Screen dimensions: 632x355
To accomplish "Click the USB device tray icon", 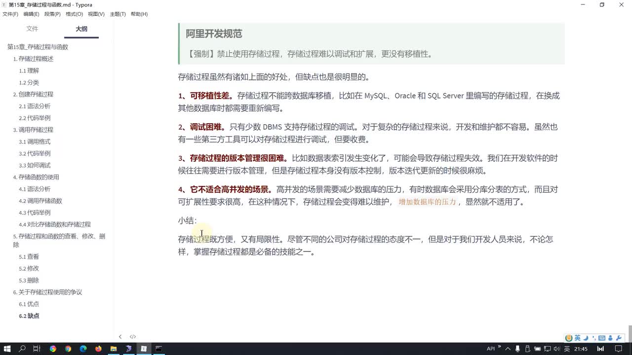I will point(527,349).
